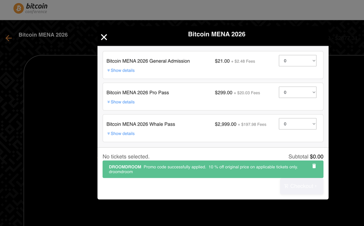Open General Admission quantity dropdown

click(x=298, y=61)
